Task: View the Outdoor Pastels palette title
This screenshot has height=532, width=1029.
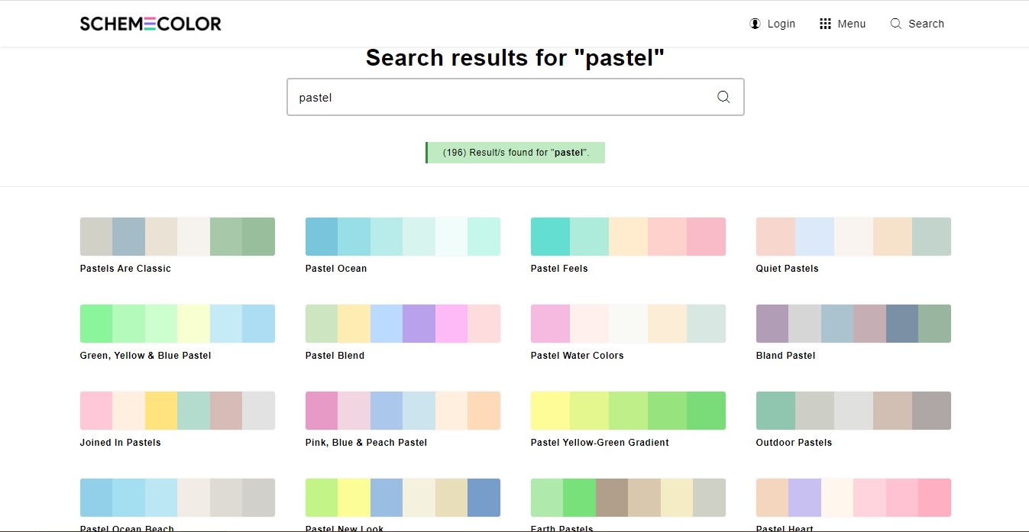Action: tap(794, 443)
